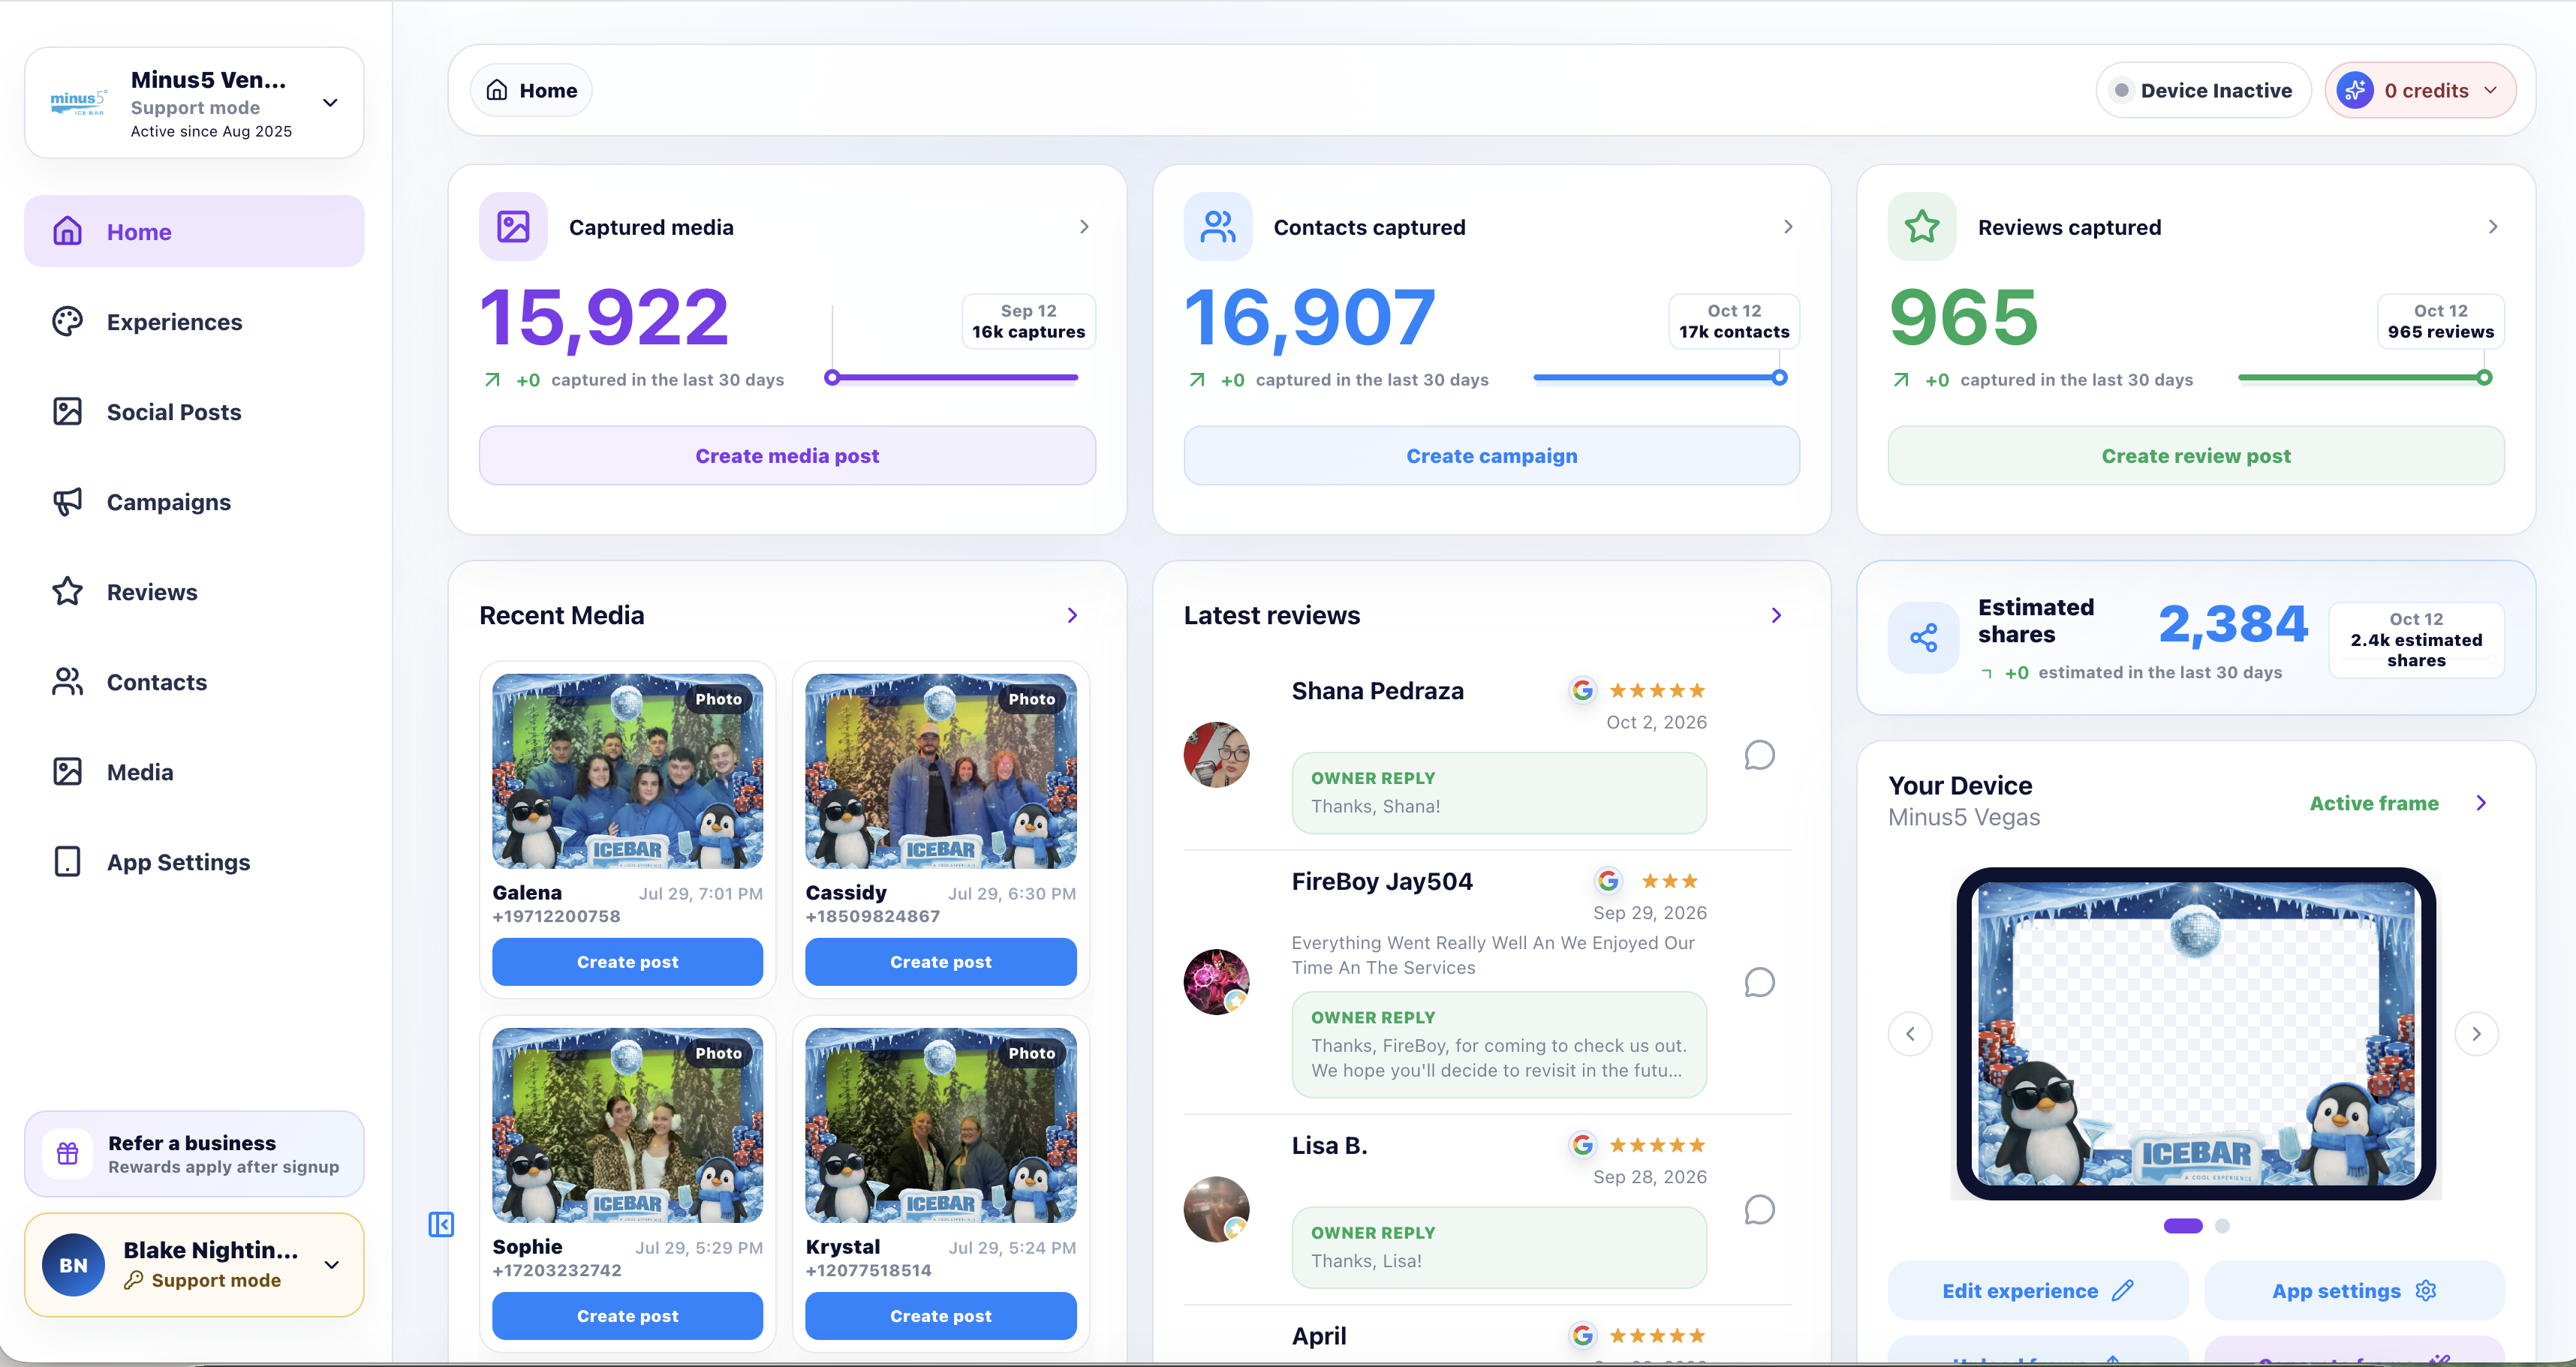2576x1367 pixels.
Task: Click Edit experience button
Action: (x=2037, y=1290)
